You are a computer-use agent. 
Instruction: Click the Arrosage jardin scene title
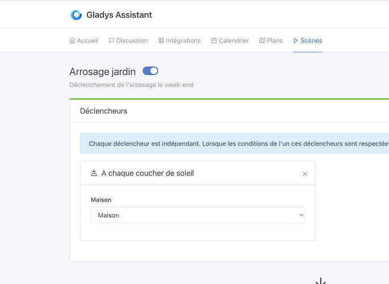(x=102, y=72)
